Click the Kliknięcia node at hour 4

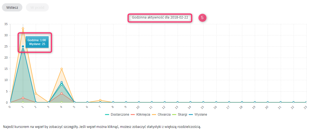click(x=62, y=94)
